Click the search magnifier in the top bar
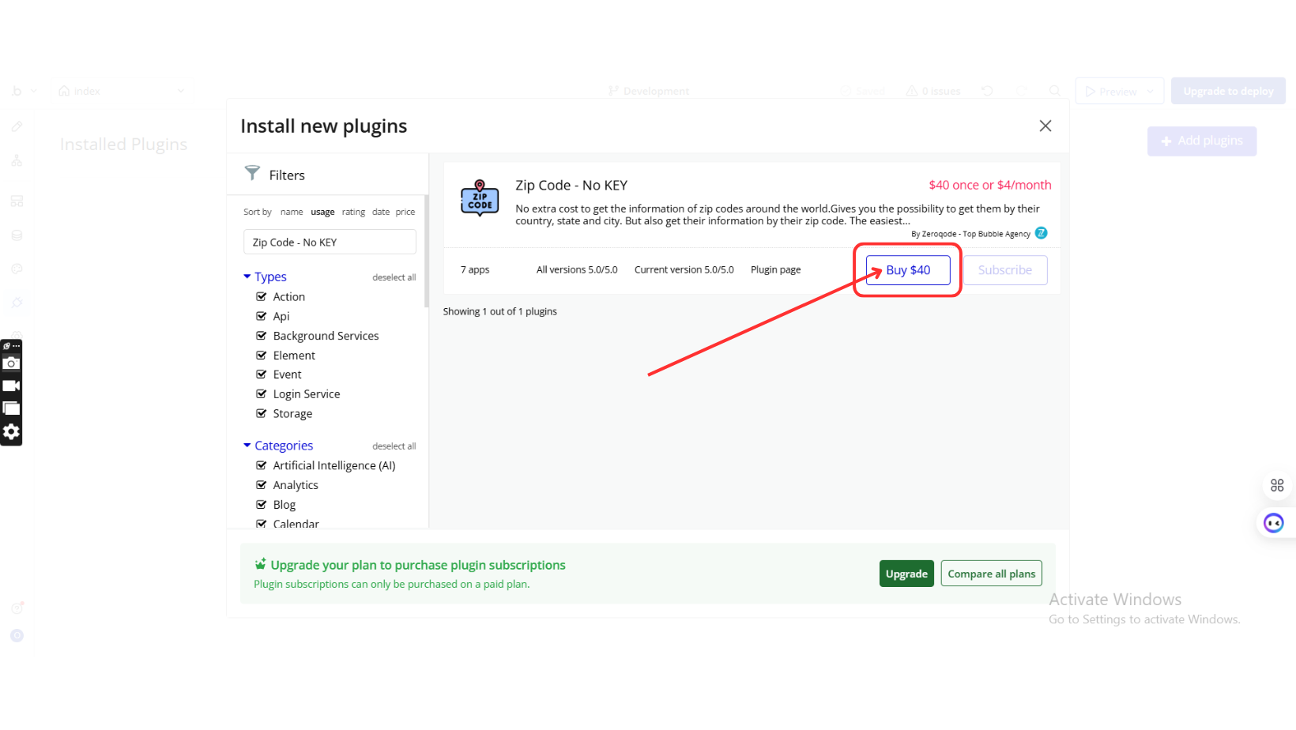Image resolution: width=1296 pixels, height=730 pixels. pos(1054,91)
